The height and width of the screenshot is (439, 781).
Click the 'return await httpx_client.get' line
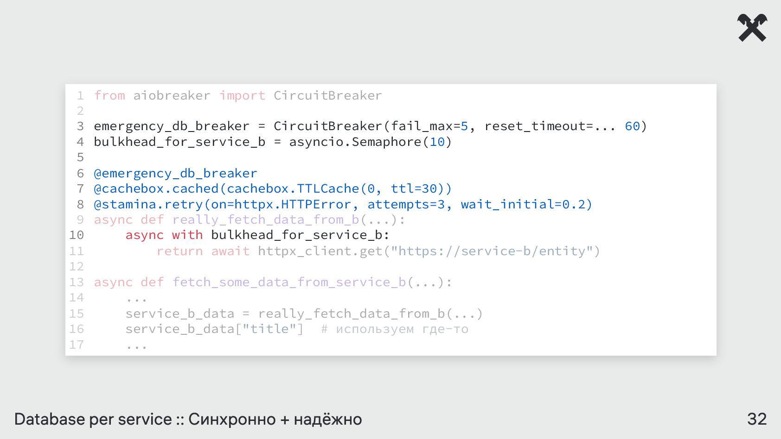pyautogui.click(x=378, y=251)
